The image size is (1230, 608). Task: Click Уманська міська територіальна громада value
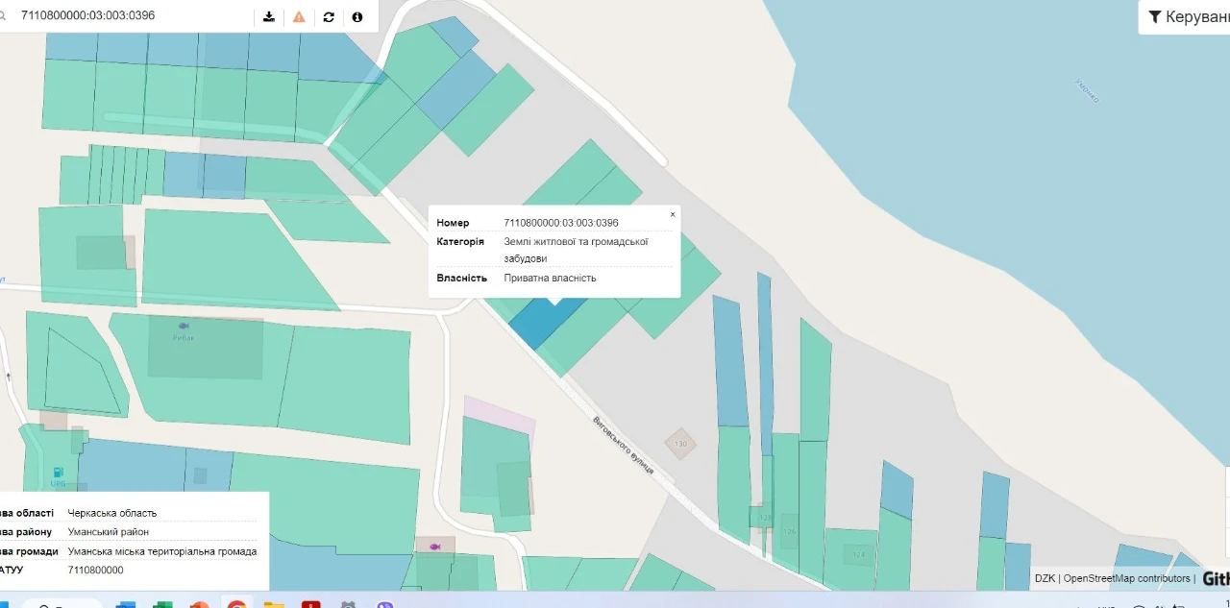[x=162, y=551]
